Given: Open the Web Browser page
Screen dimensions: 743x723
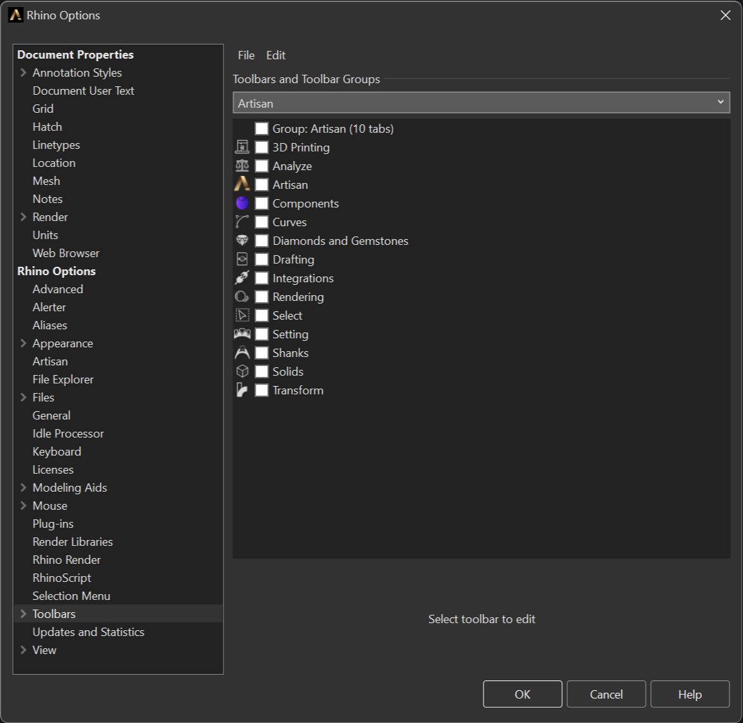Looking at the screenshot, I should pyautogui.click(x=66, y=253).
